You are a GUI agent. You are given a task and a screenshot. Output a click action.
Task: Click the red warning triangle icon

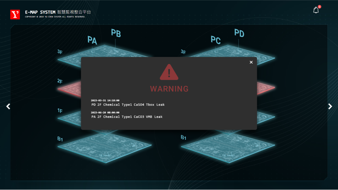point(169,72)
